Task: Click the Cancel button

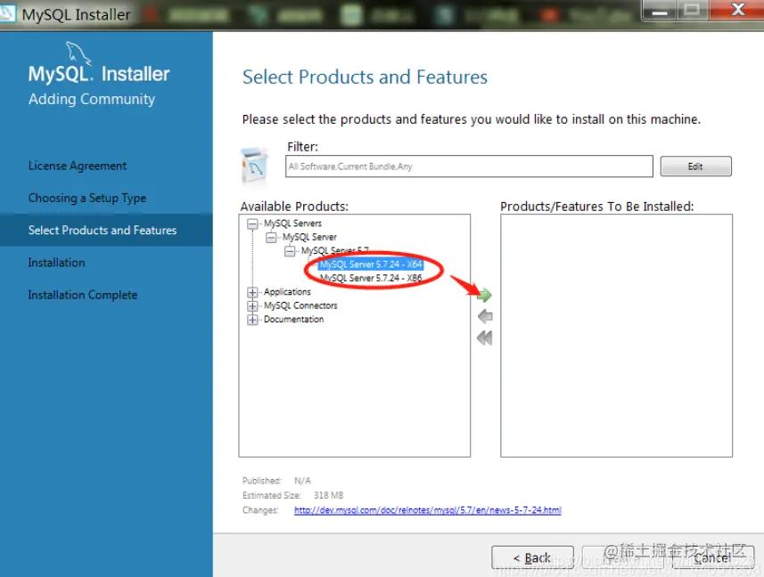Action: [713, 558]
